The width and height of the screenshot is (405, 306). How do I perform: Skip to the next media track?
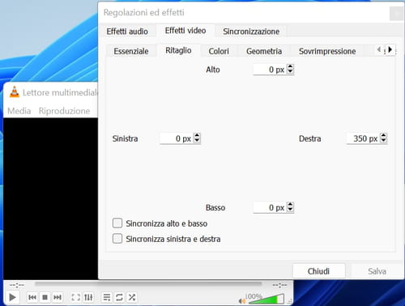pos(58,297)
